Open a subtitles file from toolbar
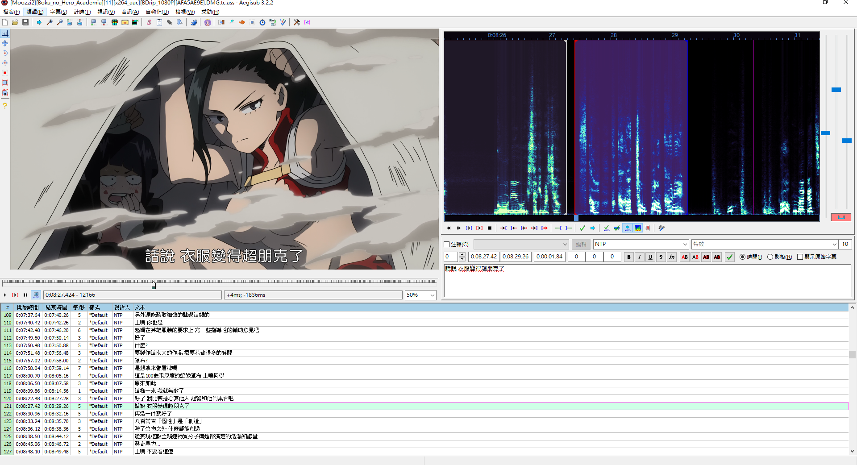Screen dimensions: 857x465 (15, 22)
